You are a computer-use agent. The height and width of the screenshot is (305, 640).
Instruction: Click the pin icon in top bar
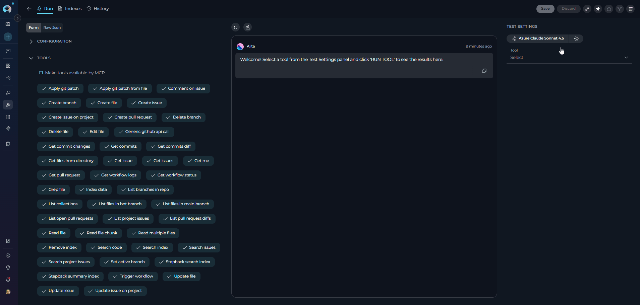coord(598,9)
